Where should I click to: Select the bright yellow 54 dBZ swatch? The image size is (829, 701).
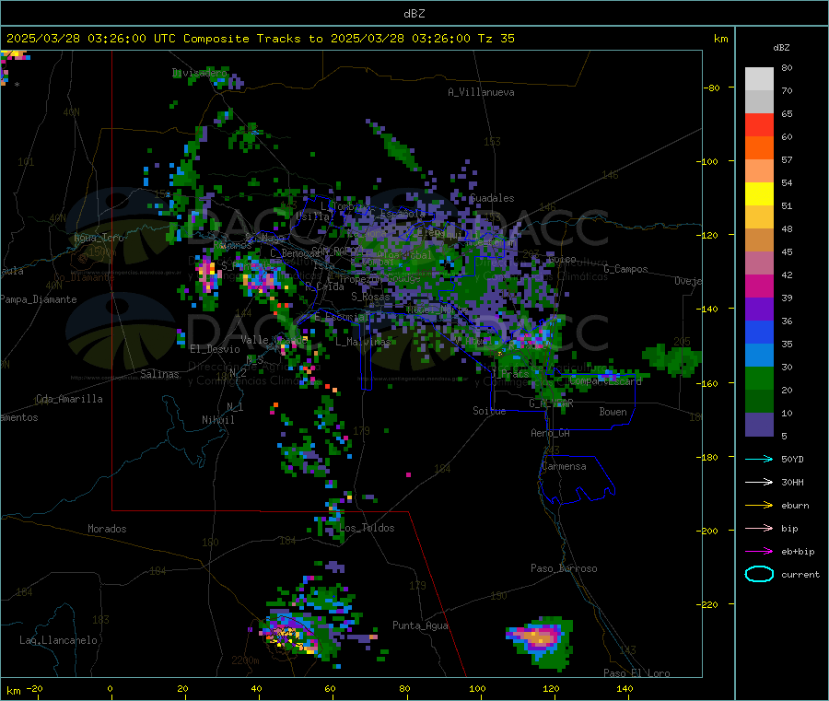coord(759,194)
